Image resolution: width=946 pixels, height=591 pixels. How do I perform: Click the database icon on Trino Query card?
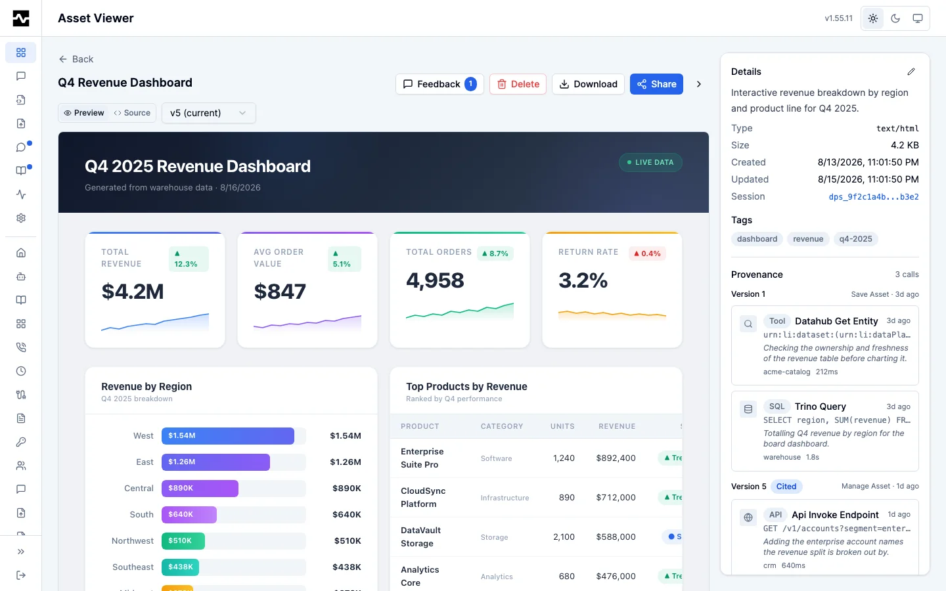pos(748,409)
